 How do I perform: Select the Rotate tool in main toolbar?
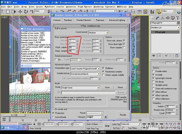point(26,11)
